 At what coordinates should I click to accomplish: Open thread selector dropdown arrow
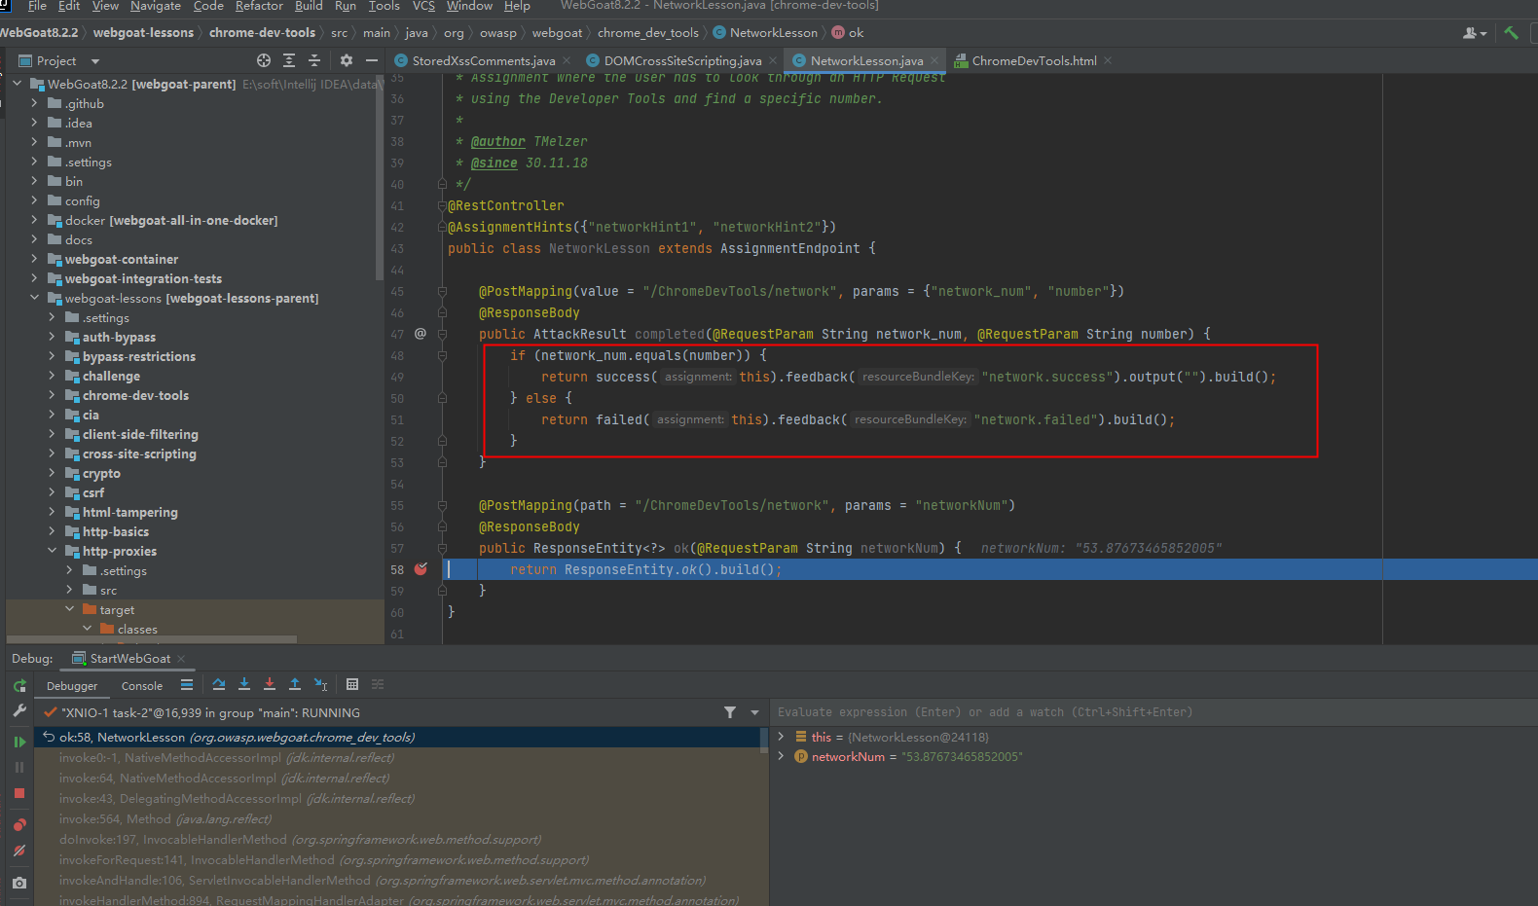[x=754, y=712]
